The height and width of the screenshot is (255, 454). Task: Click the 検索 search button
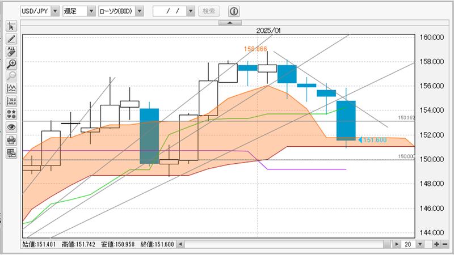point(209,11)
